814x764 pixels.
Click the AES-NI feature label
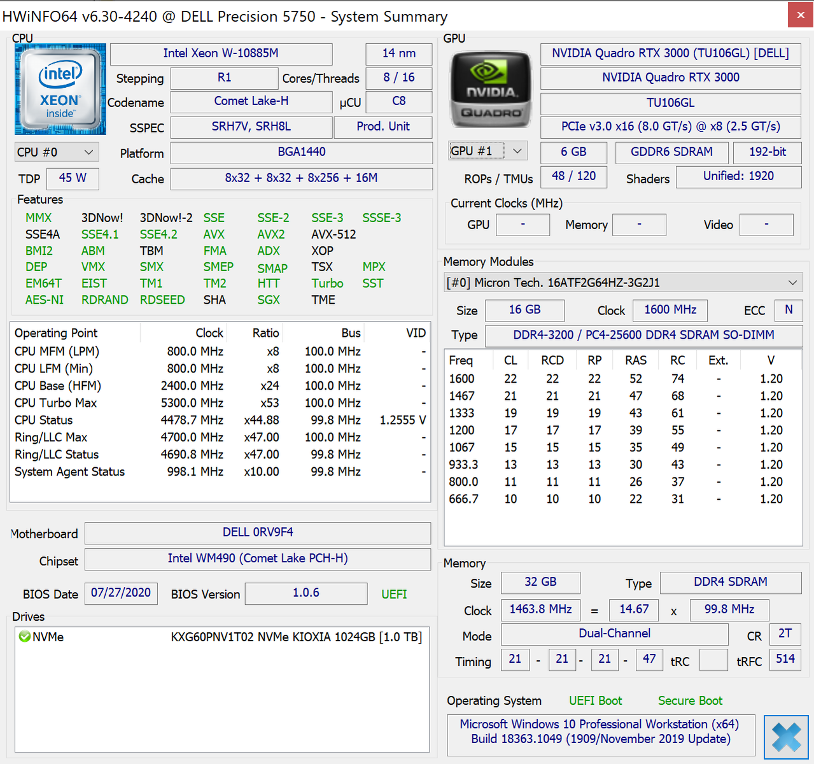[x=45, y=300]
